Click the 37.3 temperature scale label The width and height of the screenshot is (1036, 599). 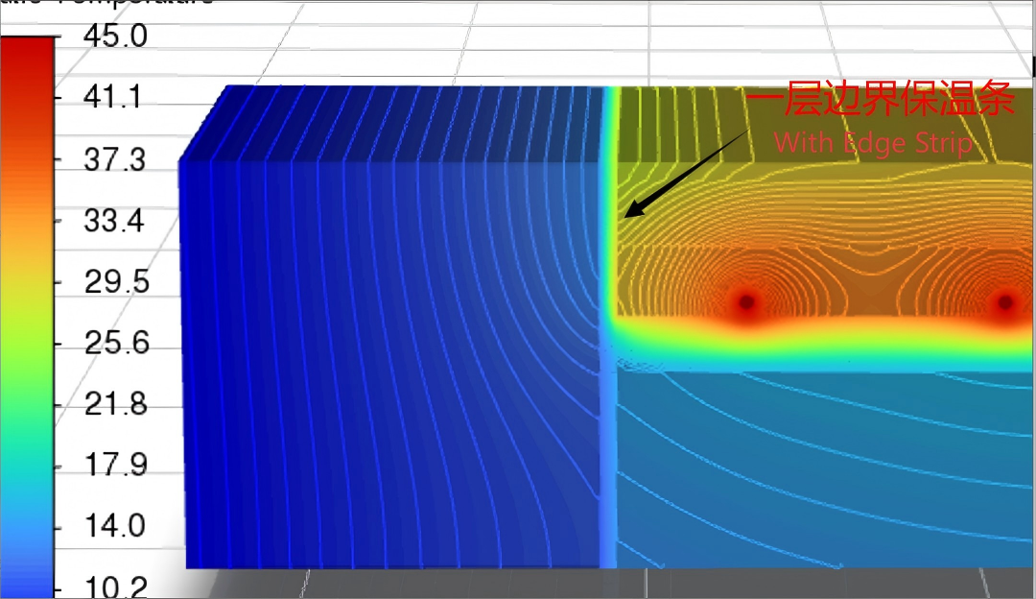(114, 160)
